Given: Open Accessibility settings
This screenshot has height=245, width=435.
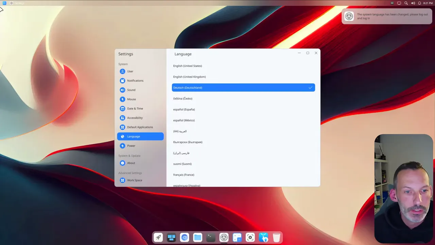Looking at the screenshot, I should (x=135, y=118).
